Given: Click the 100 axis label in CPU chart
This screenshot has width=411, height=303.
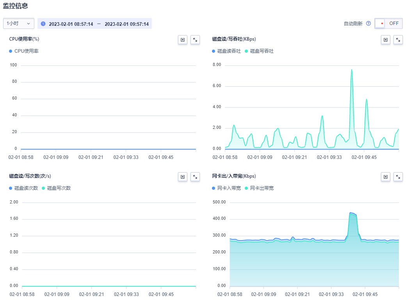Looking at the screenshot, I should [x=13, y=65].
